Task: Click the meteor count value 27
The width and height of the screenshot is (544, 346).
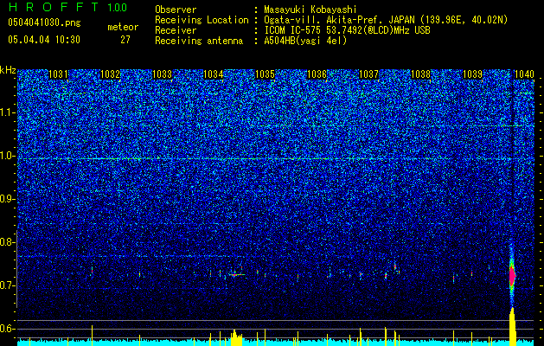Action: tap(125, 39)
